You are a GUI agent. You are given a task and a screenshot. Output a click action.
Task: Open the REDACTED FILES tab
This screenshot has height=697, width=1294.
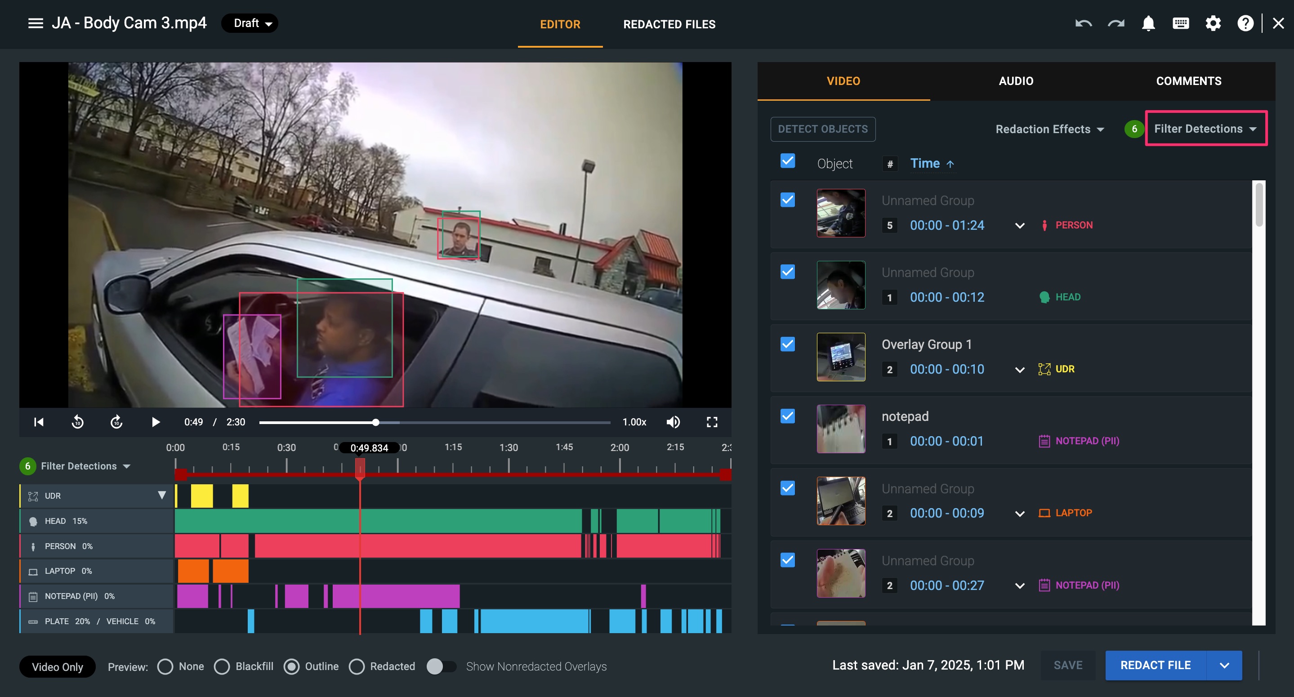click(669, 24)
